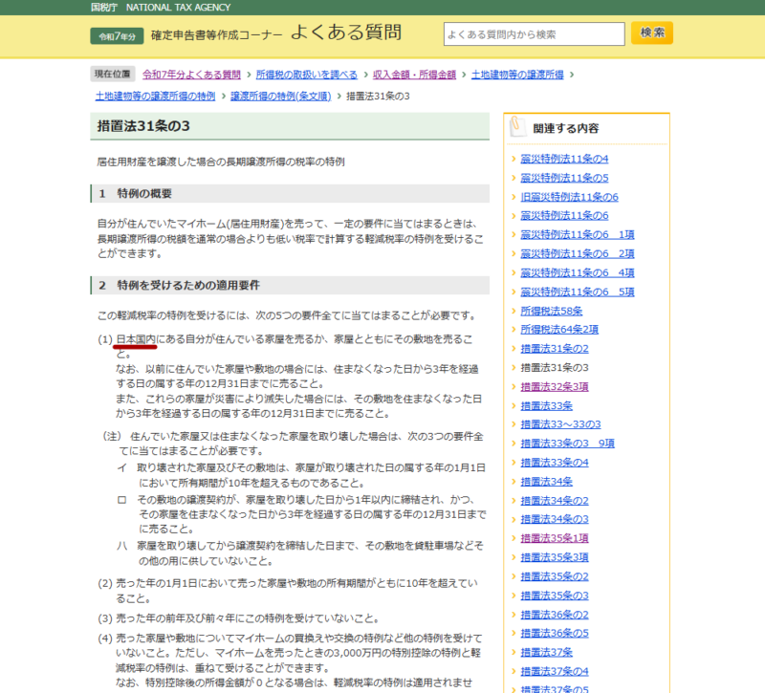Navigate to 土地建物等の譲渡所得 breadcrumb
Viewport: 765px width, 693px height.
click(x=517, y=75)
